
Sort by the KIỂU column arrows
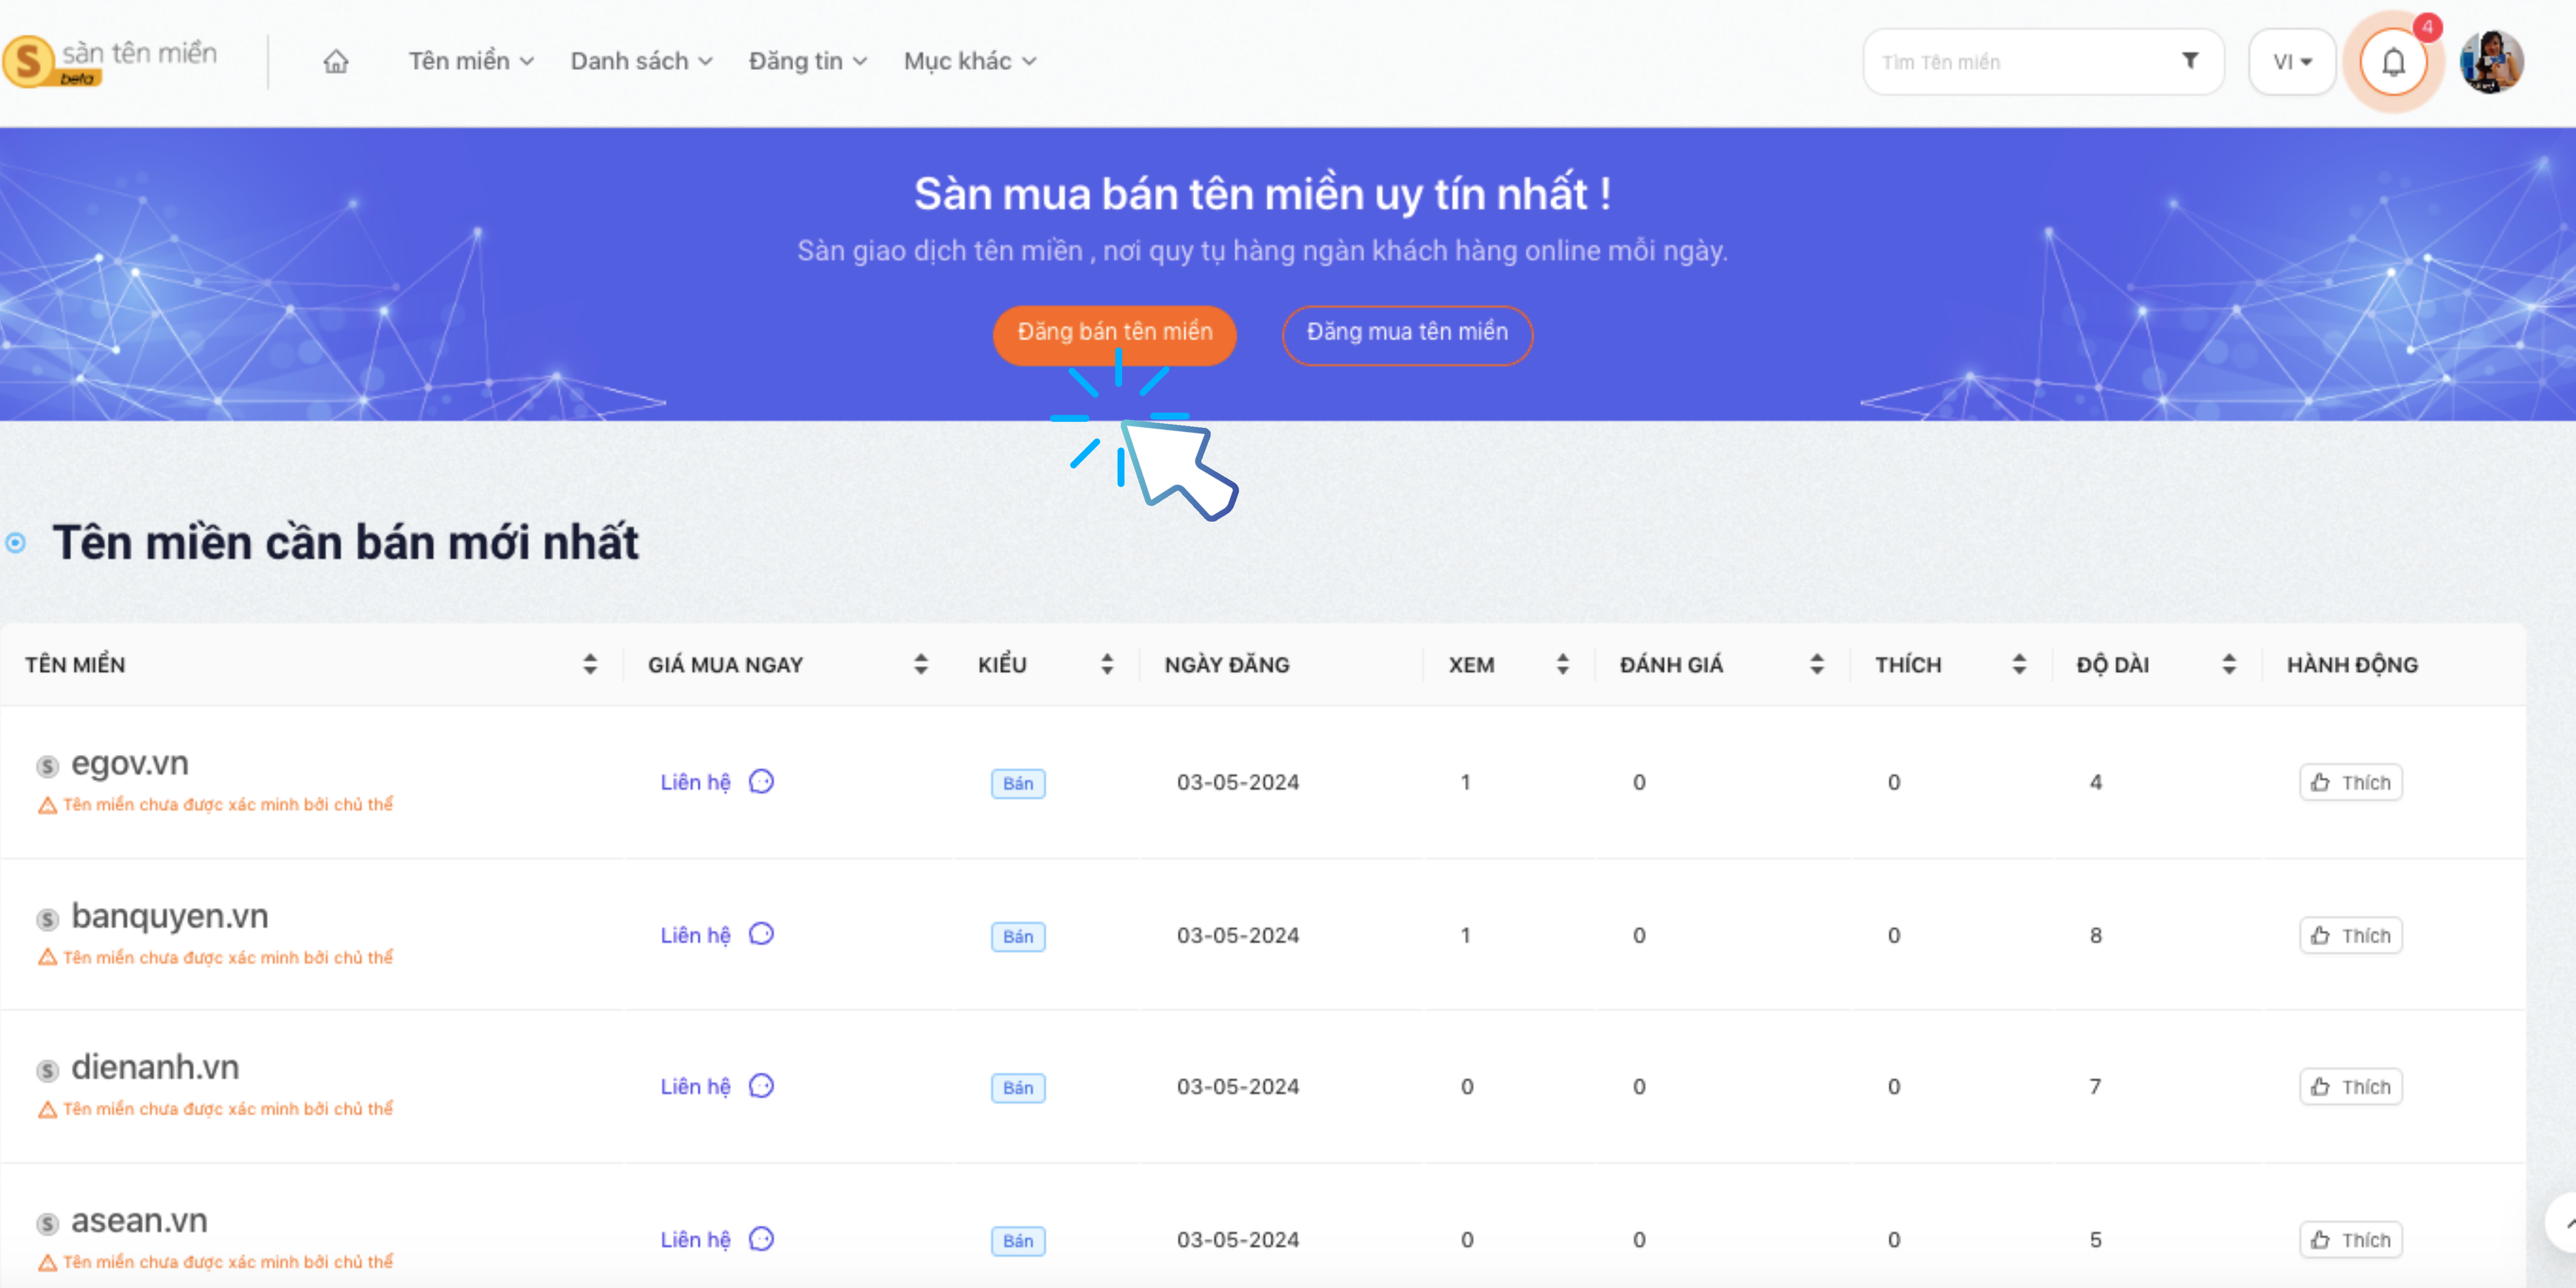pos(1107,664)
